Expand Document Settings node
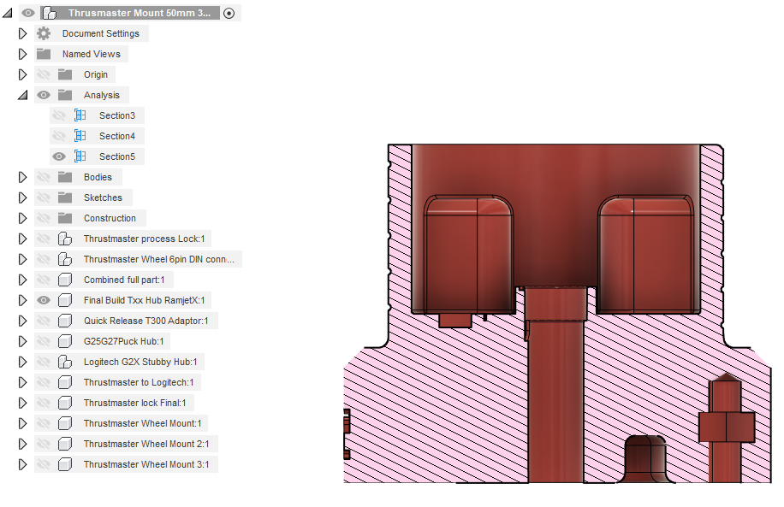Viewport: 784px width, 507px height. pyautogui.click(x=22, y=33)
